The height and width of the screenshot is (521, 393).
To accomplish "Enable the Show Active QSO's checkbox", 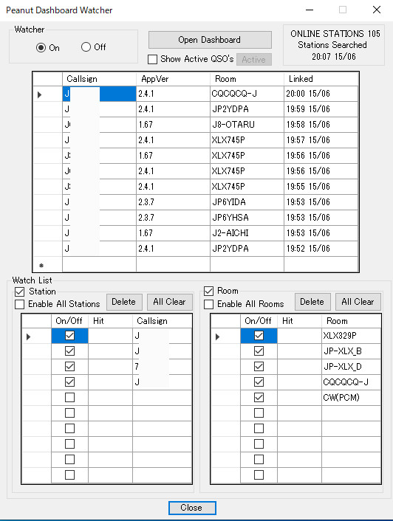I will tap(153, 59).
